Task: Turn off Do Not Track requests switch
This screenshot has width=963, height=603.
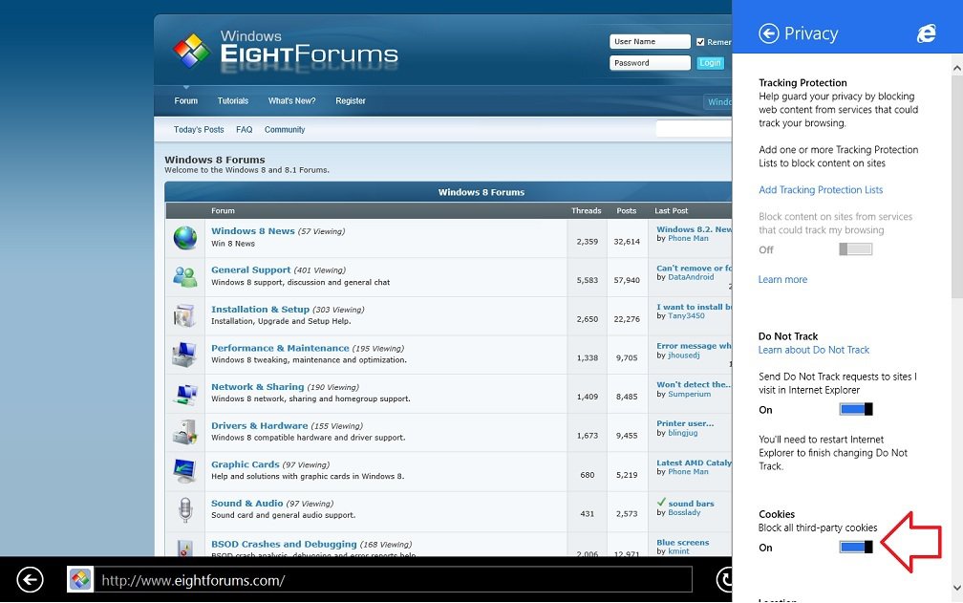Action: (855, 410)
